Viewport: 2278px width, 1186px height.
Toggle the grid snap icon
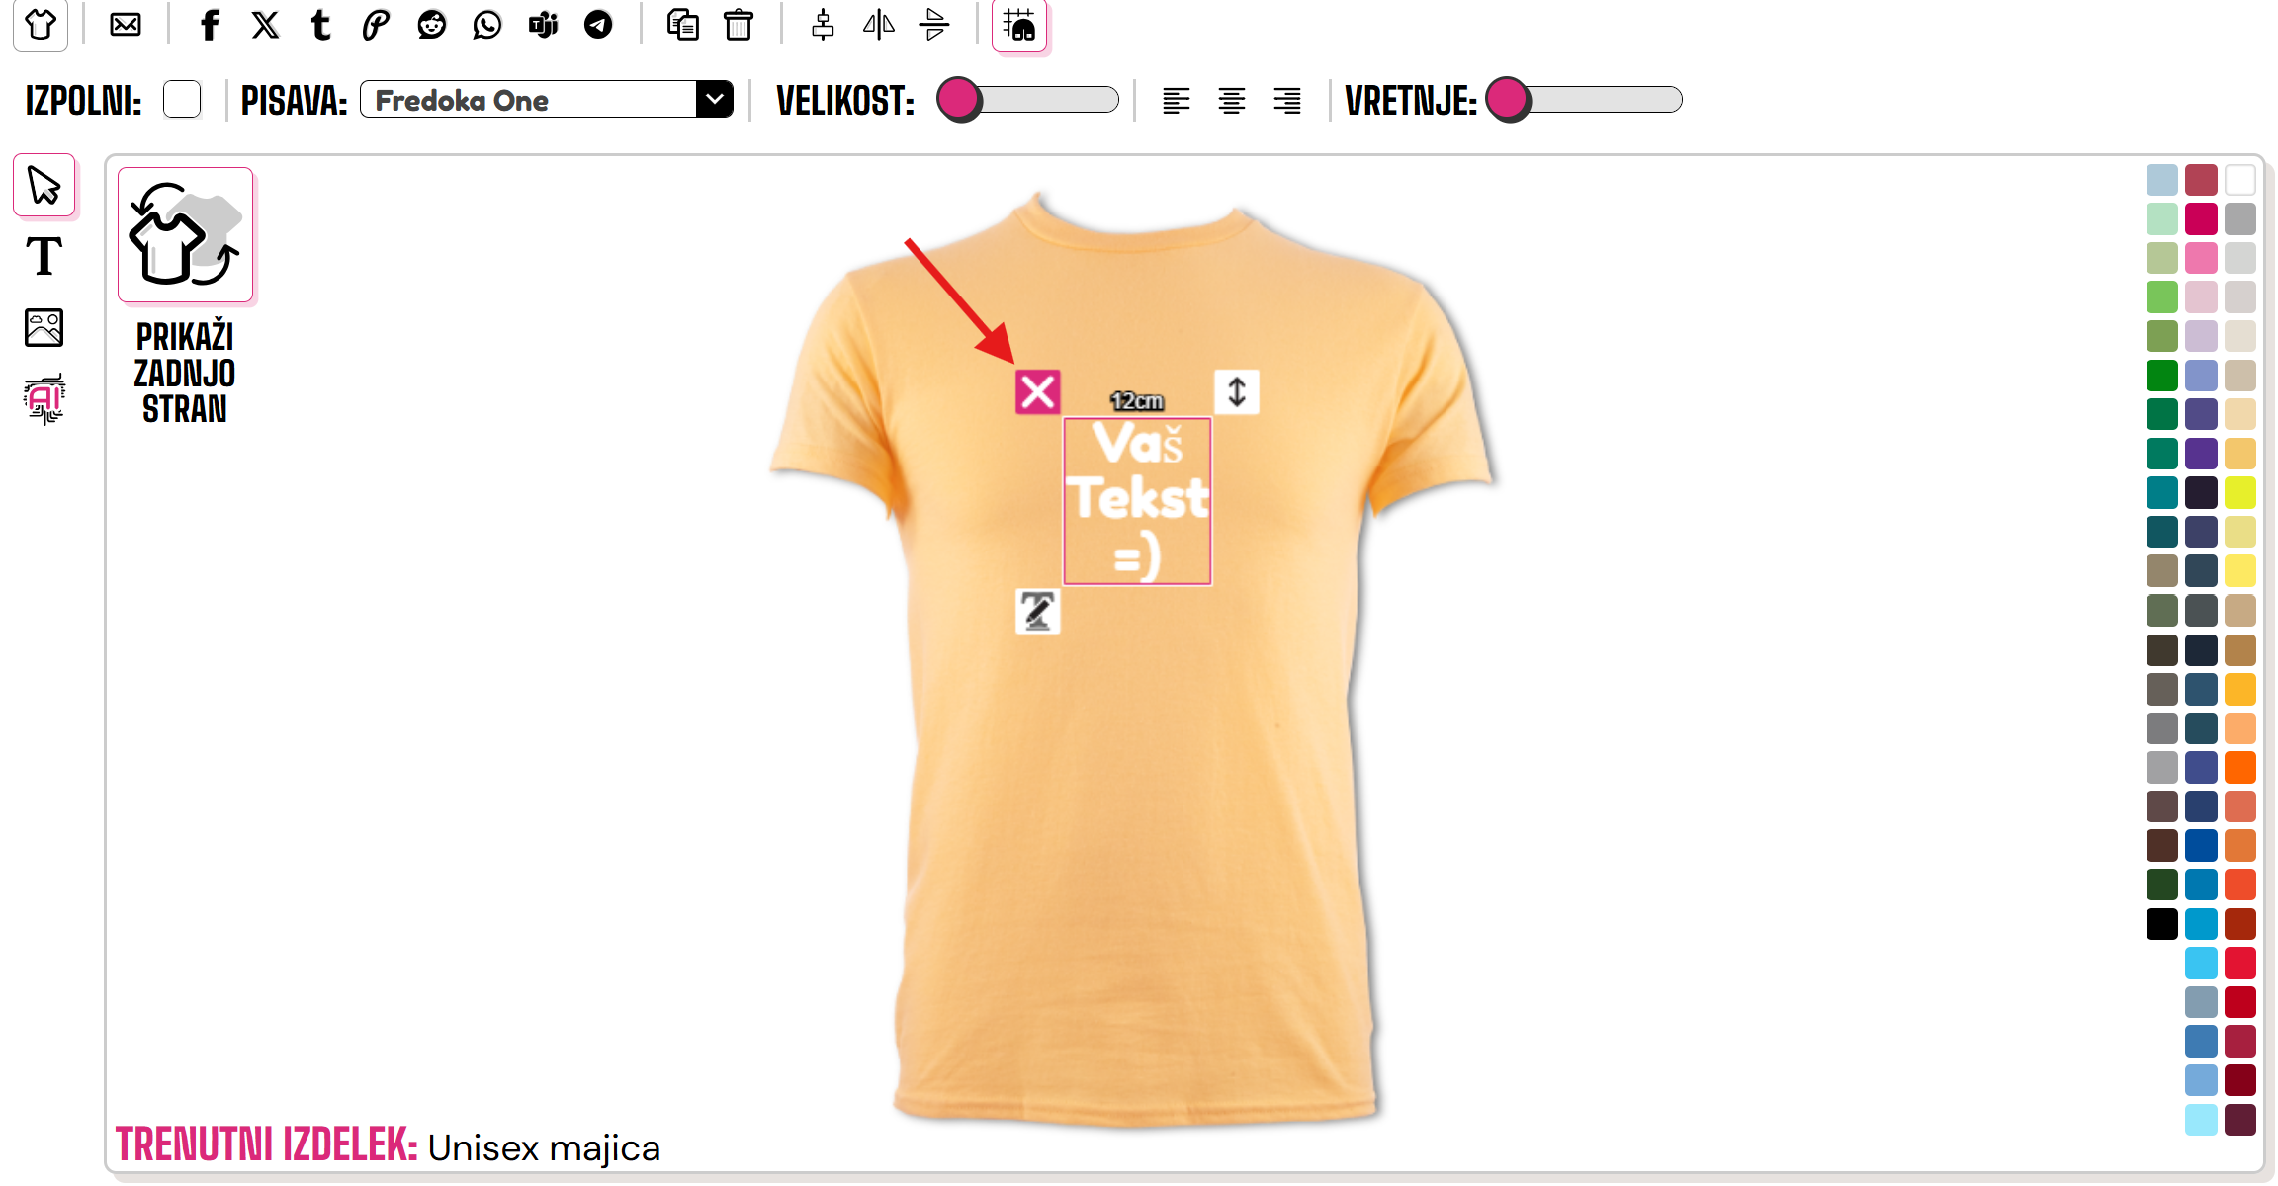[1019, 25]
